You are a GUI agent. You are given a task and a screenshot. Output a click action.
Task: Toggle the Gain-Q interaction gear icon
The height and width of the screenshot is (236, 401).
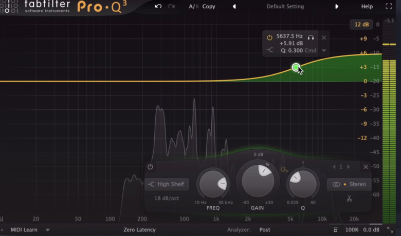(x=284, y=170)
